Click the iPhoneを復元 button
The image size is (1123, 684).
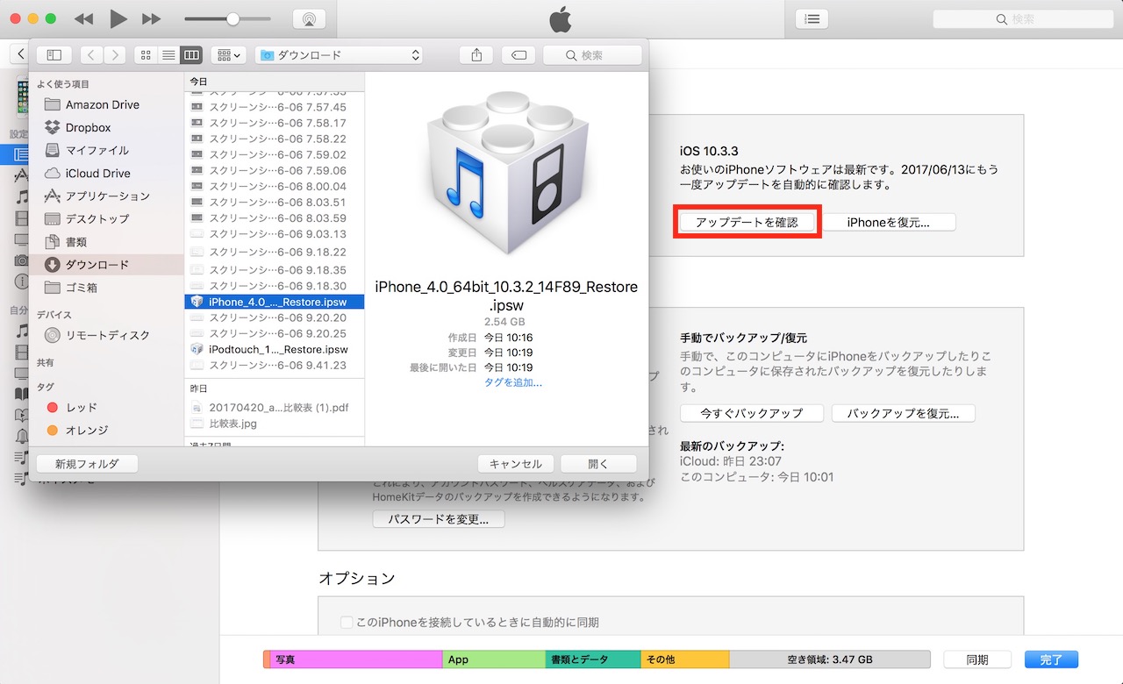coord(889,222)
